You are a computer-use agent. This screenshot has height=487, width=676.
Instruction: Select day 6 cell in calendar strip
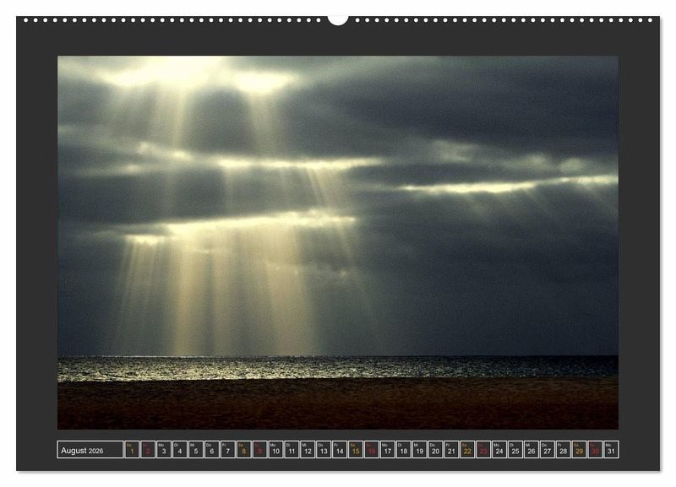click(212, 449)
